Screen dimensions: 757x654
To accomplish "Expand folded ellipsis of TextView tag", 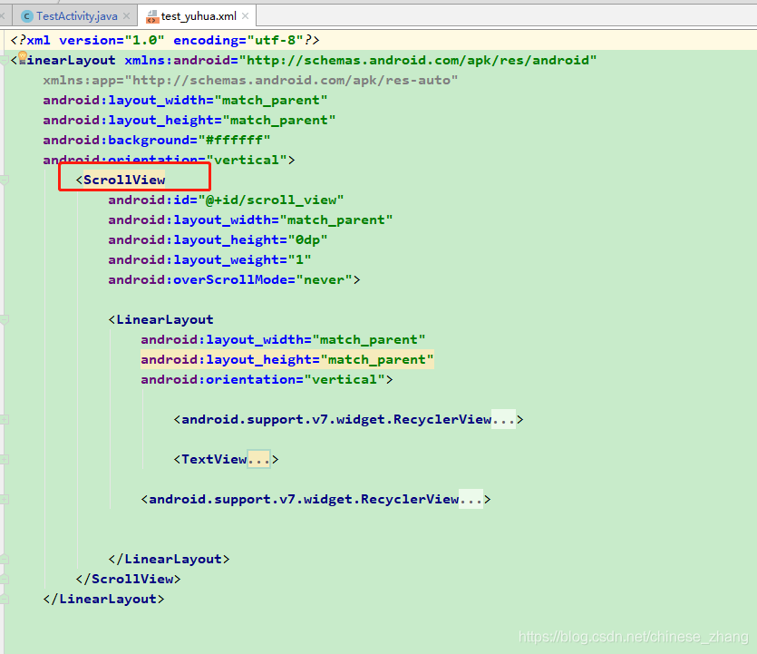I will pos(258,459).
